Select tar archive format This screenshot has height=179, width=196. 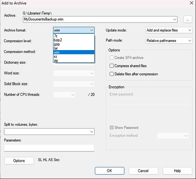tap(74, 48)
